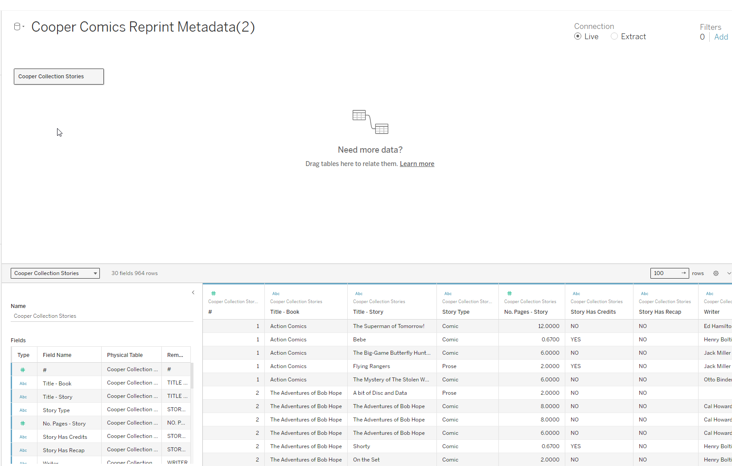Expand the chevron next to grid settings
The height and width of the screenshot is (466, 732).
click(x=729, y=273)
